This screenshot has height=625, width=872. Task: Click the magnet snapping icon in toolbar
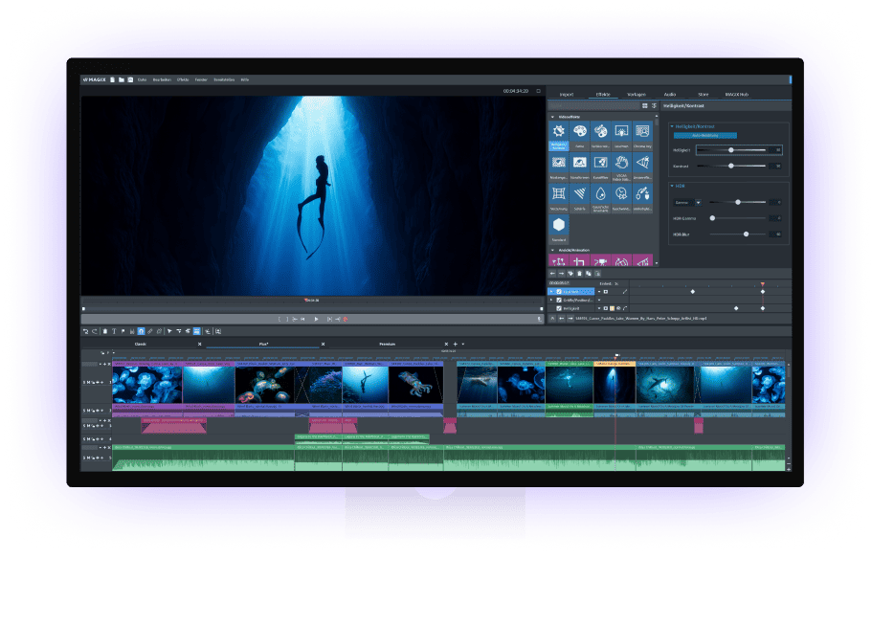[x=143, y=332]
